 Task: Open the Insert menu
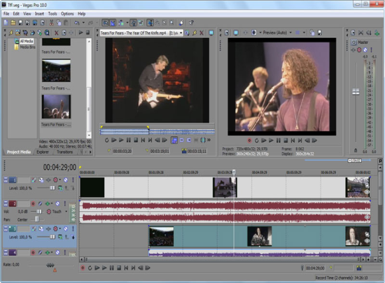[x=39, y=14]
